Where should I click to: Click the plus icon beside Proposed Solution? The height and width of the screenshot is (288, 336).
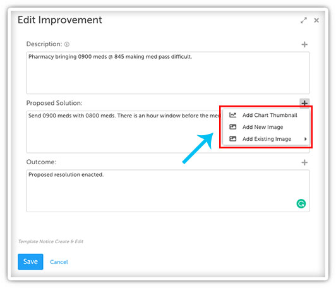tap(304, 103)
